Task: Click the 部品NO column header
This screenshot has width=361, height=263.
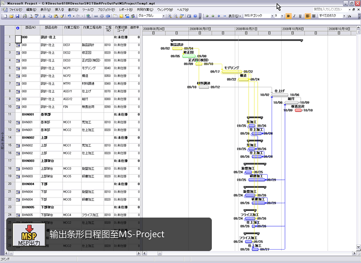Action: pyautogui.click(x=31, y=30)
